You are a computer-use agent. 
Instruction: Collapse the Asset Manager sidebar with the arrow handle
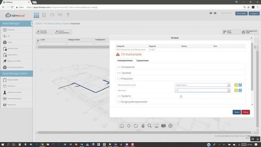(32, 24)
